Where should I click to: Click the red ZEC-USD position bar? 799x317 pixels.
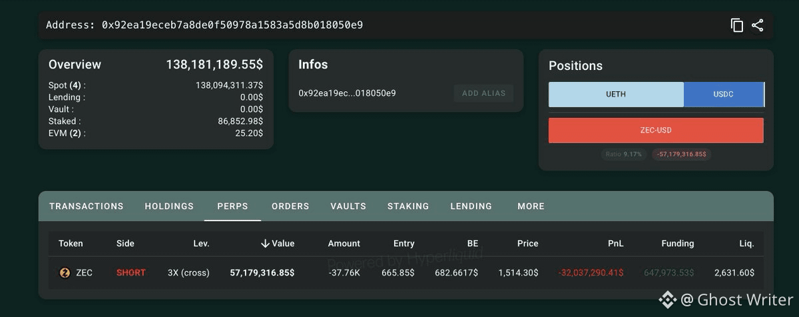[656, 131]
